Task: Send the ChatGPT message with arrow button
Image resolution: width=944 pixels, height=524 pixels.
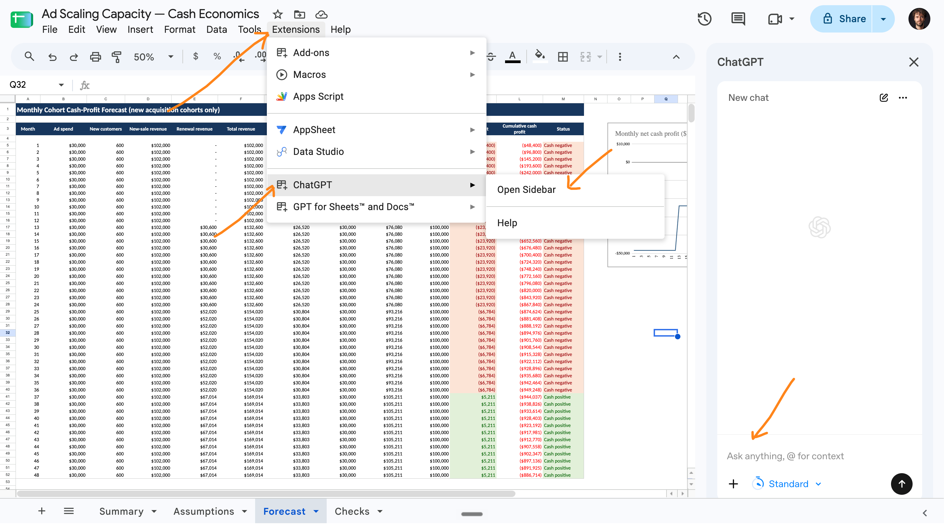Action: (901, 484)
